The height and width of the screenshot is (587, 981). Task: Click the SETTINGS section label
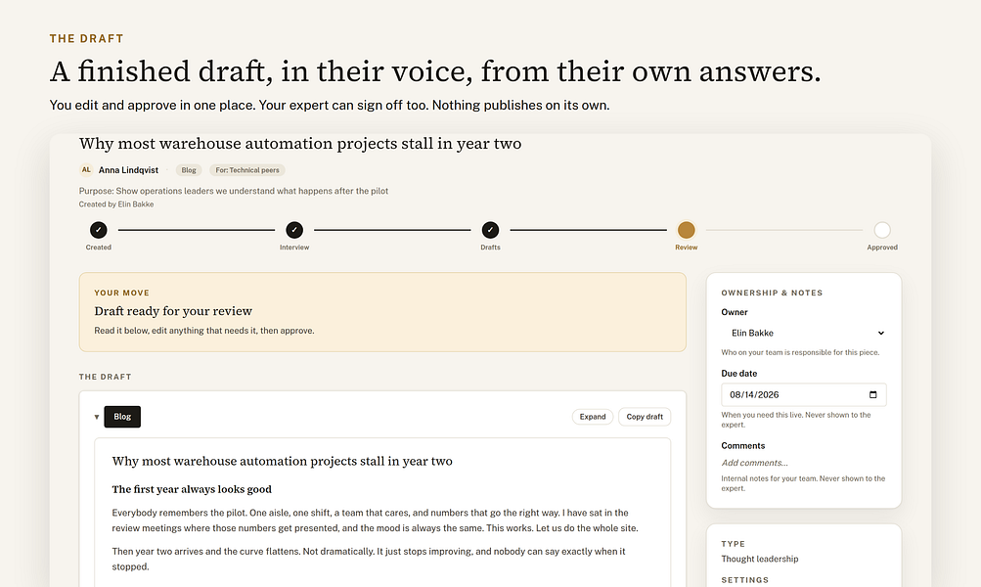[744, 580]
